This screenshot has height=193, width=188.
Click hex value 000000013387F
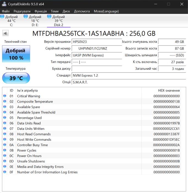[x=167, y=134]
